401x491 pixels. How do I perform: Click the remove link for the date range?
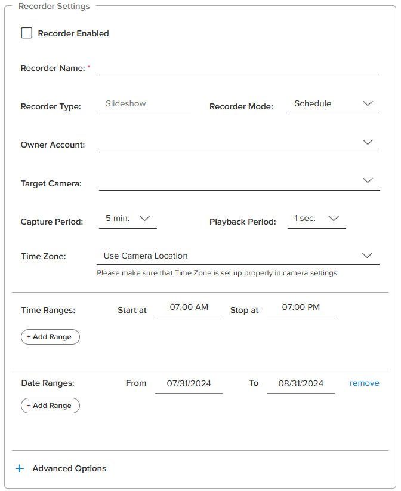coord(364,383)
